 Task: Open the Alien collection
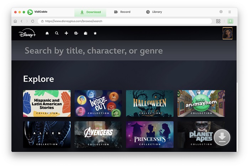tap(47, 135)
